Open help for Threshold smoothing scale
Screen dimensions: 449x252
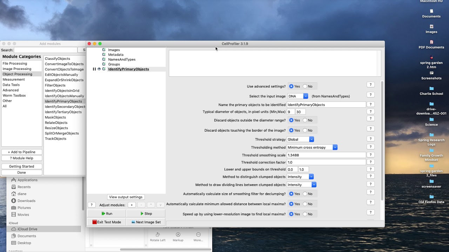pos(370,155)
